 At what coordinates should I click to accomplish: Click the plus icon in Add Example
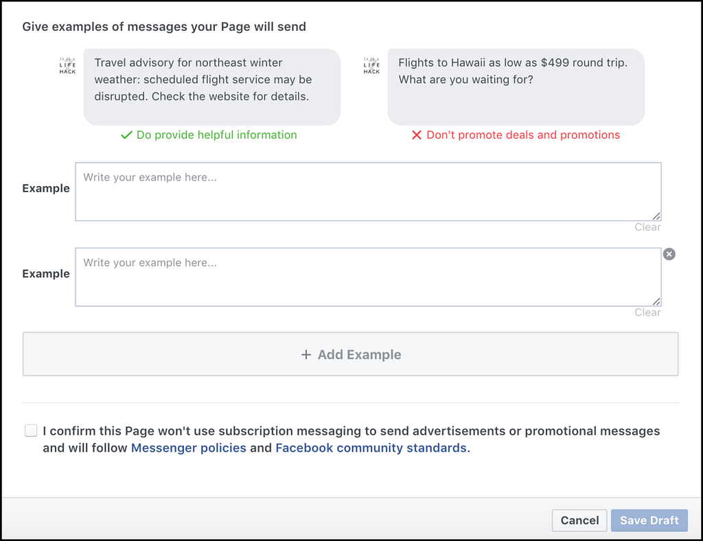coord(306,355)
